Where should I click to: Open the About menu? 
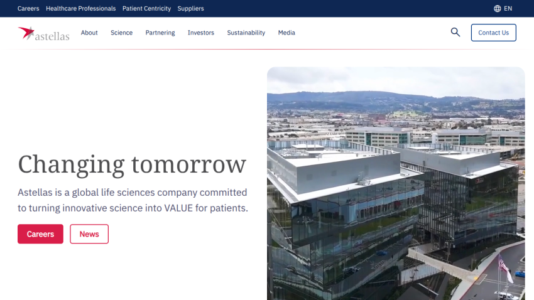tap(89, 33)
